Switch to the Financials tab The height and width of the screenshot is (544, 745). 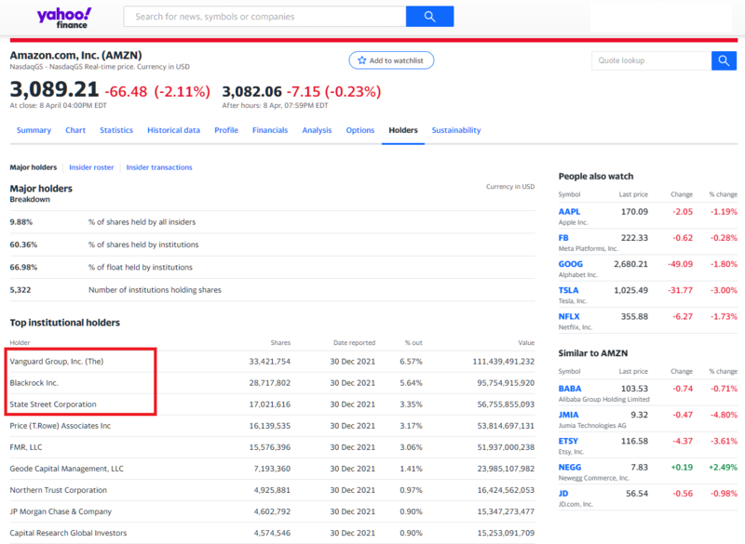[x=270, y=130]
